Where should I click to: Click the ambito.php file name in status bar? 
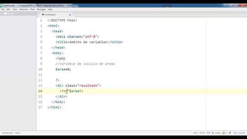(8, 133)
